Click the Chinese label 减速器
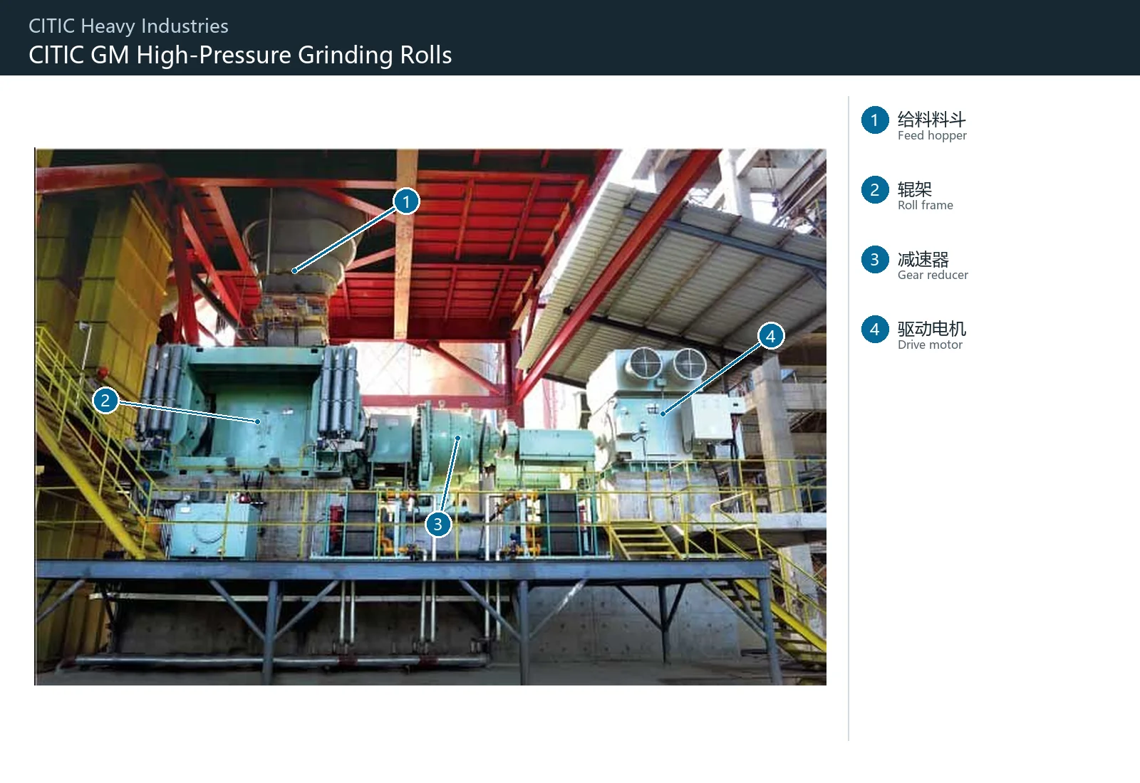Image resolution: width=1140 pixels, height=783 pixels. 923,258
